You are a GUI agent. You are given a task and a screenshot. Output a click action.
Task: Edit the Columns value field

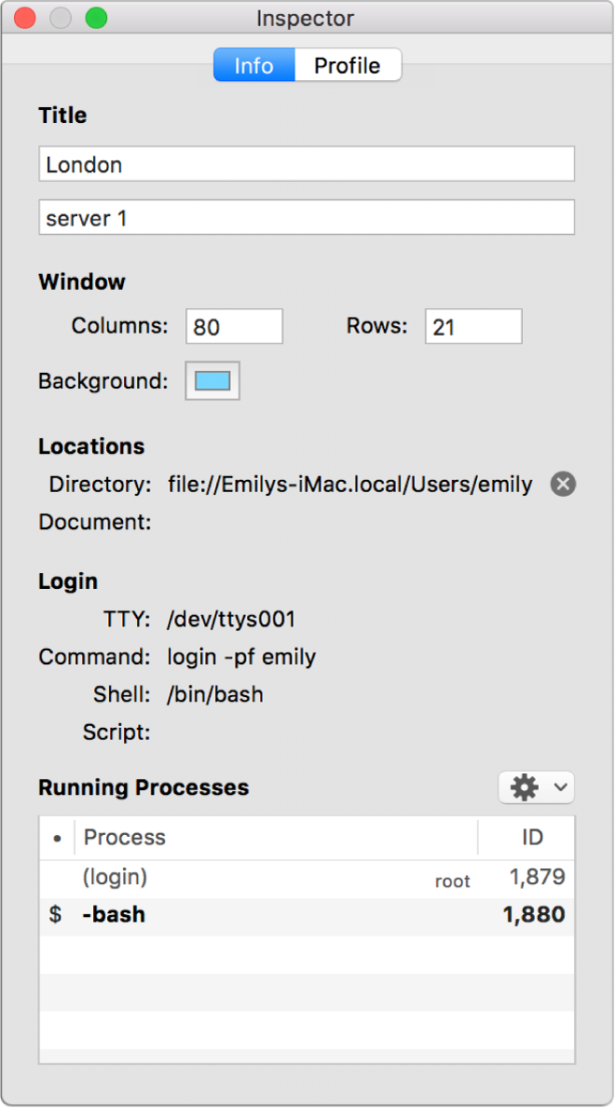point(234,327)
